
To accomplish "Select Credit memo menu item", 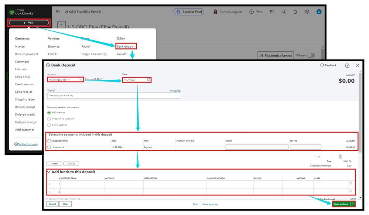I will coord(24,84).
